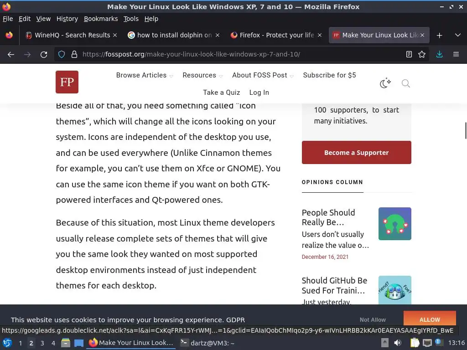Click the forward navigation arrow

click(x=27, y=55)
